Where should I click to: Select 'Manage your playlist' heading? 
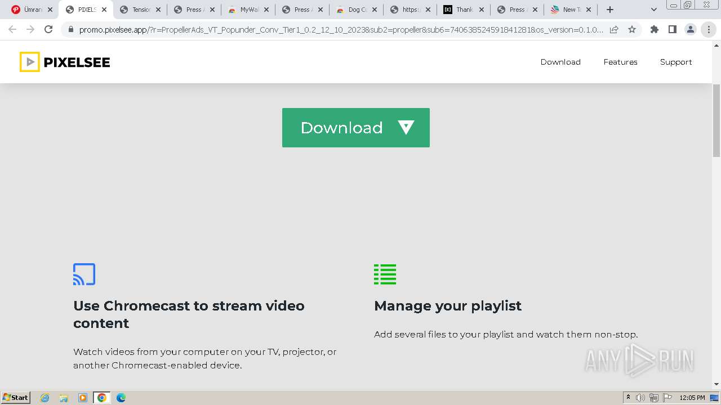(448, 306)
